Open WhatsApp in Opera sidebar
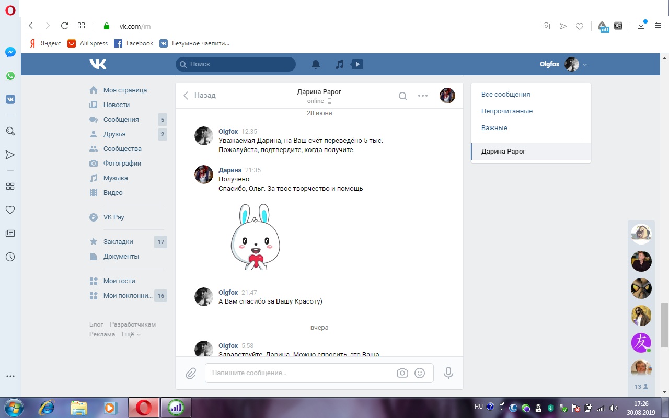669x418 pixels. point(10,76)
